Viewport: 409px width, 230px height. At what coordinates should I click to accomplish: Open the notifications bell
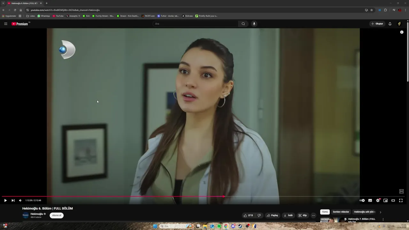390,24
